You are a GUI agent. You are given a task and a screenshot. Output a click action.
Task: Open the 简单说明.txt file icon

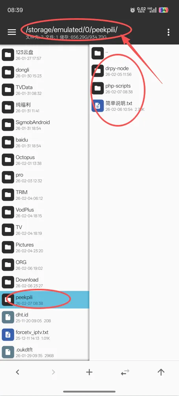98,106
